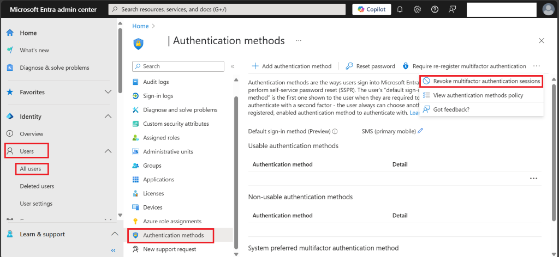
Task: Click the Home breadcrumb link
Action: 140,26
